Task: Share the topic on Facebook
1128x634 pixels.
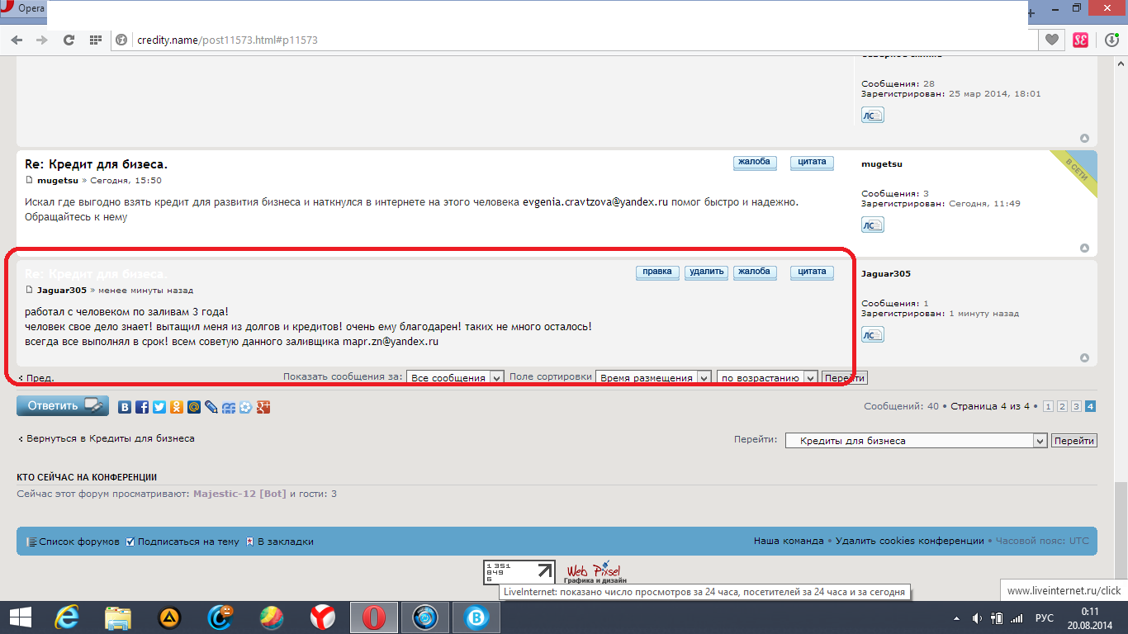Action: 142,407
